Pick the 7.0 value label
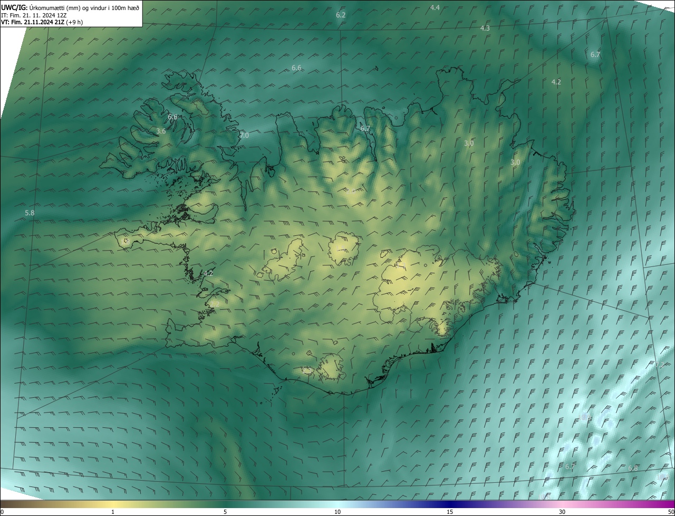The width and height of the screenshot is (675, 516). (244, 136)
